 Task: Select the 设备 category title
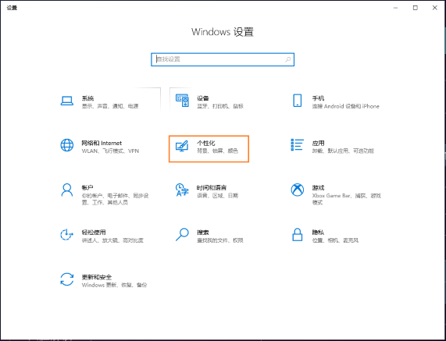click(x=203, y=98)
